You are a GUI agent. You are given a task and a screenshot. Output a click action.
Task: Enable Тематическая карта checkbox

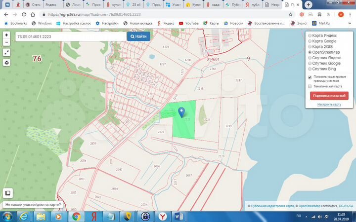(310, 86)
